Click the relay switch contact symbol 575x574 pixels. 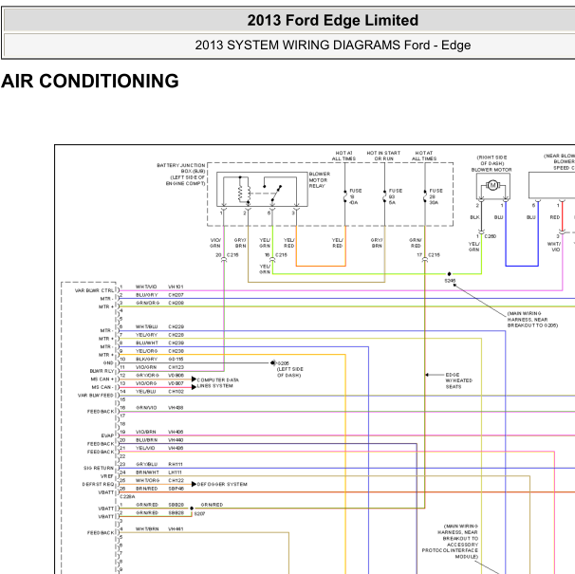[x=276, y=194]
